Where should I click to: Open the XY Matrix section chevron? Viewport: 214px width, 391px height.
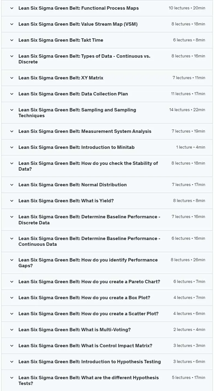tap(12, 78)
